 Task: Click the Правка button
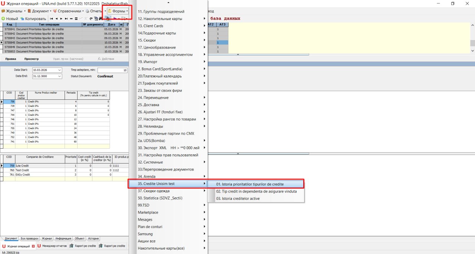tap(11, 59)
